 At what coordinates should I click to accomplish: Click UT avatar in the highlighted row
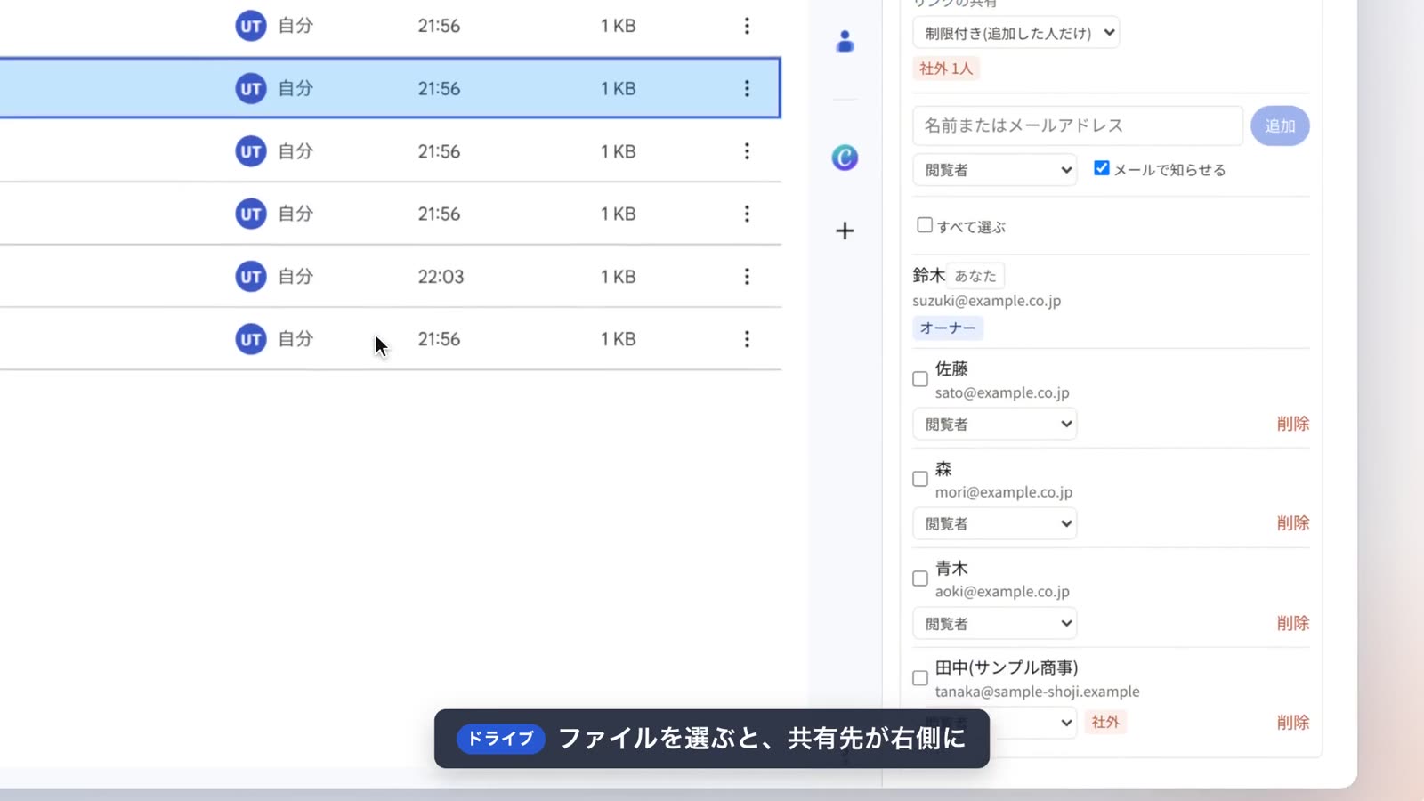(251, 88)
